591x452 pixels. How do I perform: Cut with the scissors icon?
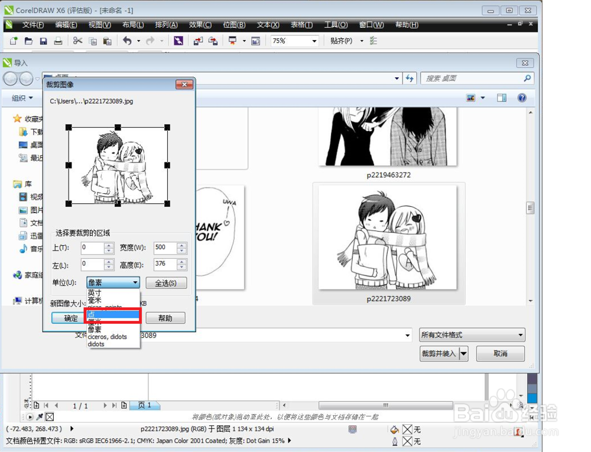(x=78, y=41)
